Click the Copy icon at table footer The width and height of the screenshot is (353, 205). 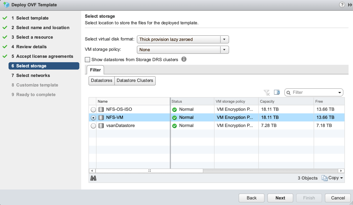point(324,178)
